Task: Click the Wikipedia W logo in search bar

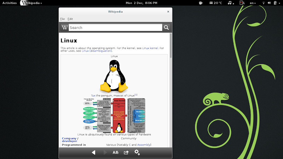Action: pos(65,28)
